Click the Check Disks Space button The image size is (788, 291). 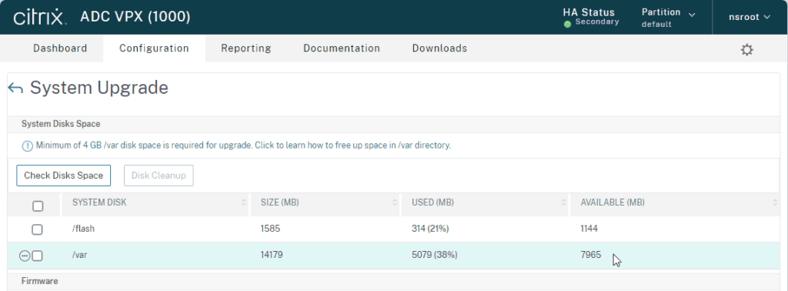point(64,176)
